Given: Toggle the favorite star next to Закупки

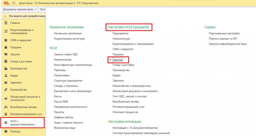Looking at the screenshot, I should coord(110,60).
